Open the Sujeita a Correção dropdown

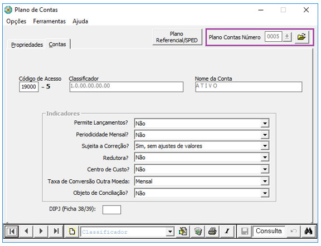pos(265,146)
